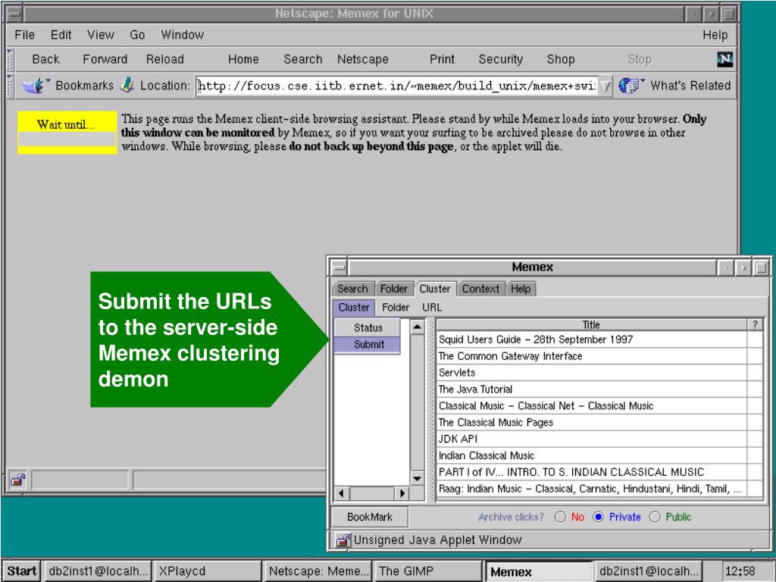Select the Public archive clicks option
Viewport: 776px width, 582px height.
[x=655, y=517]
